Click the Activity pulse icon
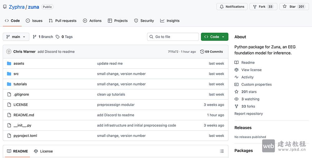The image size is (312, 158). point(236,77)
